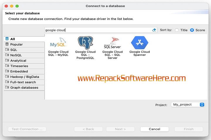Click the Google Cloud Spanner label
This screenshot has height=140, width=211.
(139, 53)
